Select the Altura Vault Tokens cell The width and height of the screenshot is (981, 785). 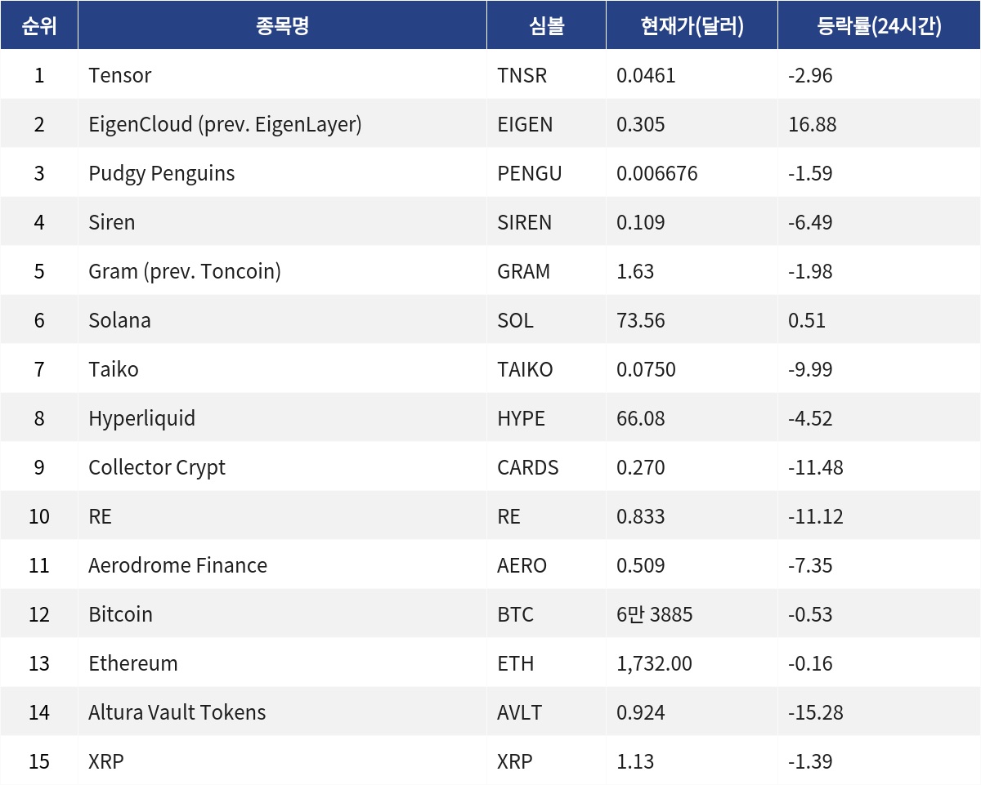coord(282,712)
